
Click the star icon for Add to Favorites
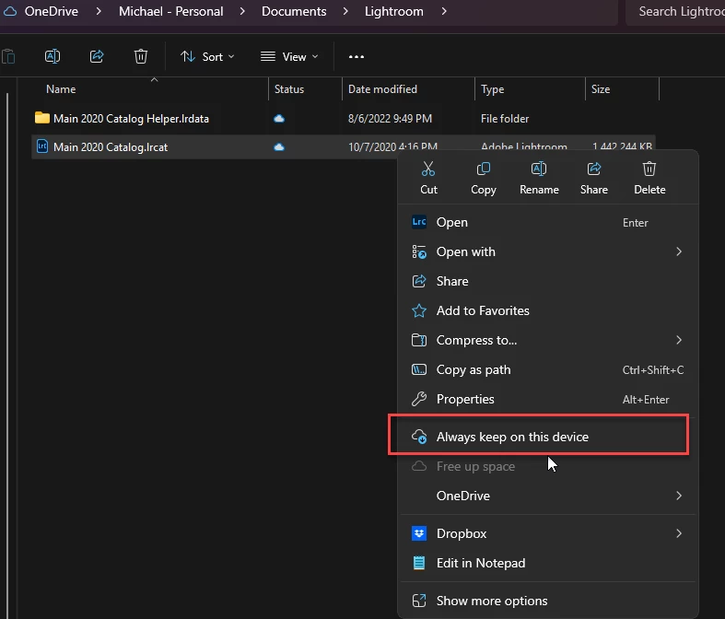click(419, 310)
